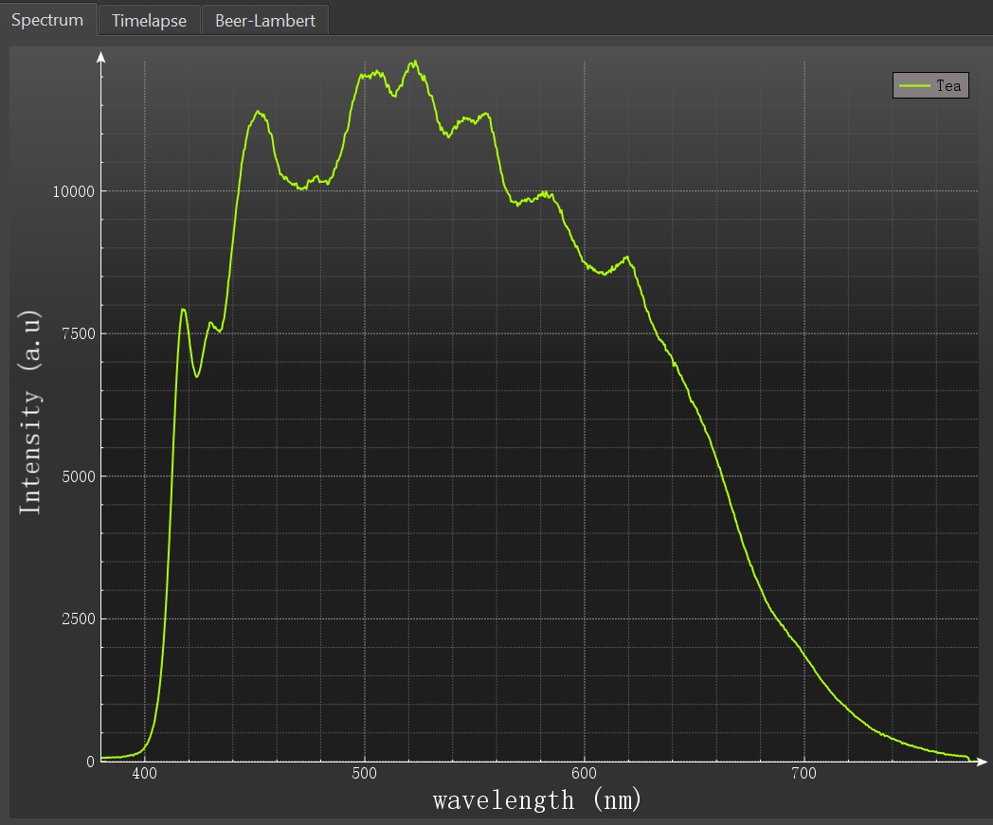Click the 2500 intensity tick label
993x825 pixels.
click(x=77, y=619)
